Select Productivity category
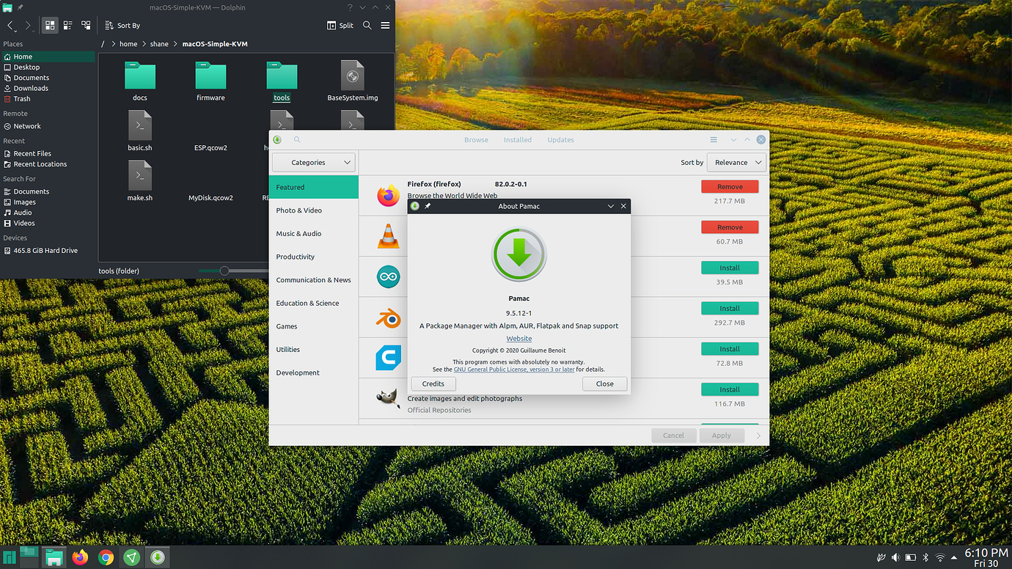This screenshot has width=1012, height=569. point(314,257)
